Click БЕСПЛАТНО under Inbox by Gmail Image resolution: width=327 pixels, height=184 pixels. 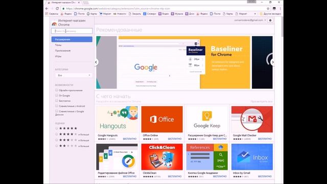coord(265,176)
